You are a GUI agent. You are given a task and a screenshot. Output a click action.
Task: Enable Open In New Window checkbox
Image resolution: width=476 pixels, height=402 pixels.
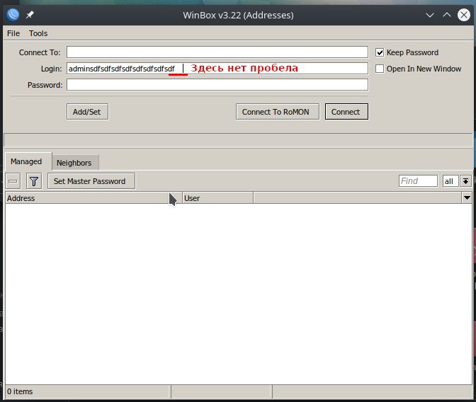click(380, 69)
